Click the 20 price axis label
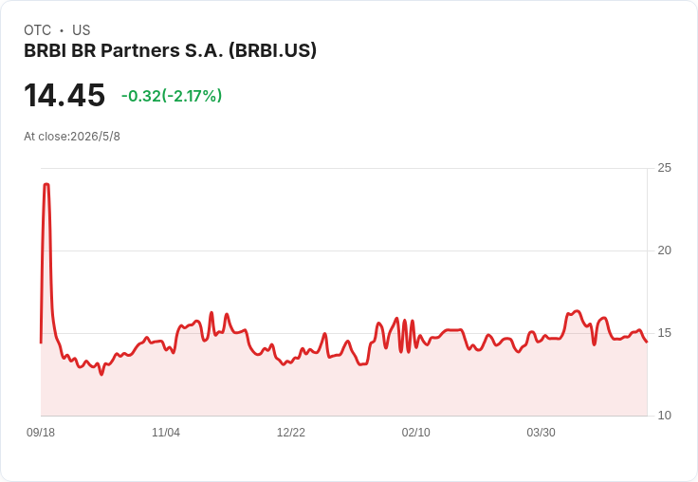 point(664,250)
